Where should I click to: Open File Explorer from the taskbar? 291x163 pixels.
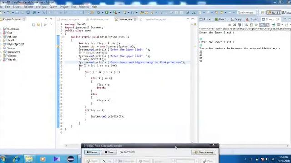point(29,159)
